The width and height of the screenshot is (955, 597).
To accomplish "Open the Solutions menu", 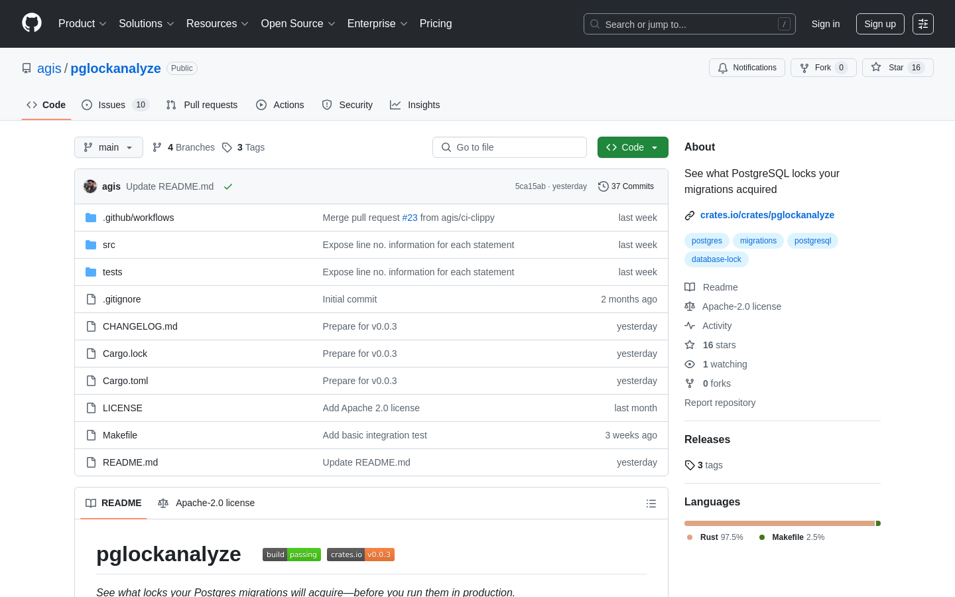I will pos(147,24).
